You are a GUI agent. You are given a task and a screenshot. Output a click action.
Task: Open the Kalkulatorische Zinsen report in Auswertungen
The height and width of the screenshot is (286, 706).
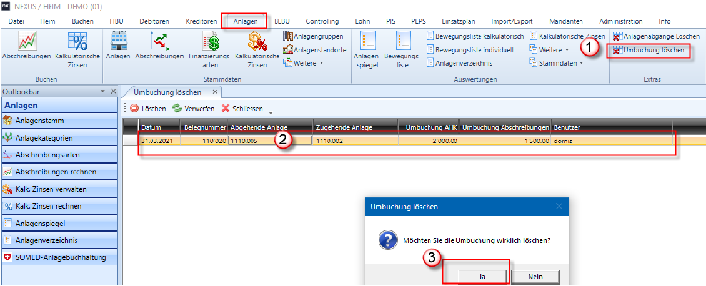pyautogui.click(x=567, y=36)
